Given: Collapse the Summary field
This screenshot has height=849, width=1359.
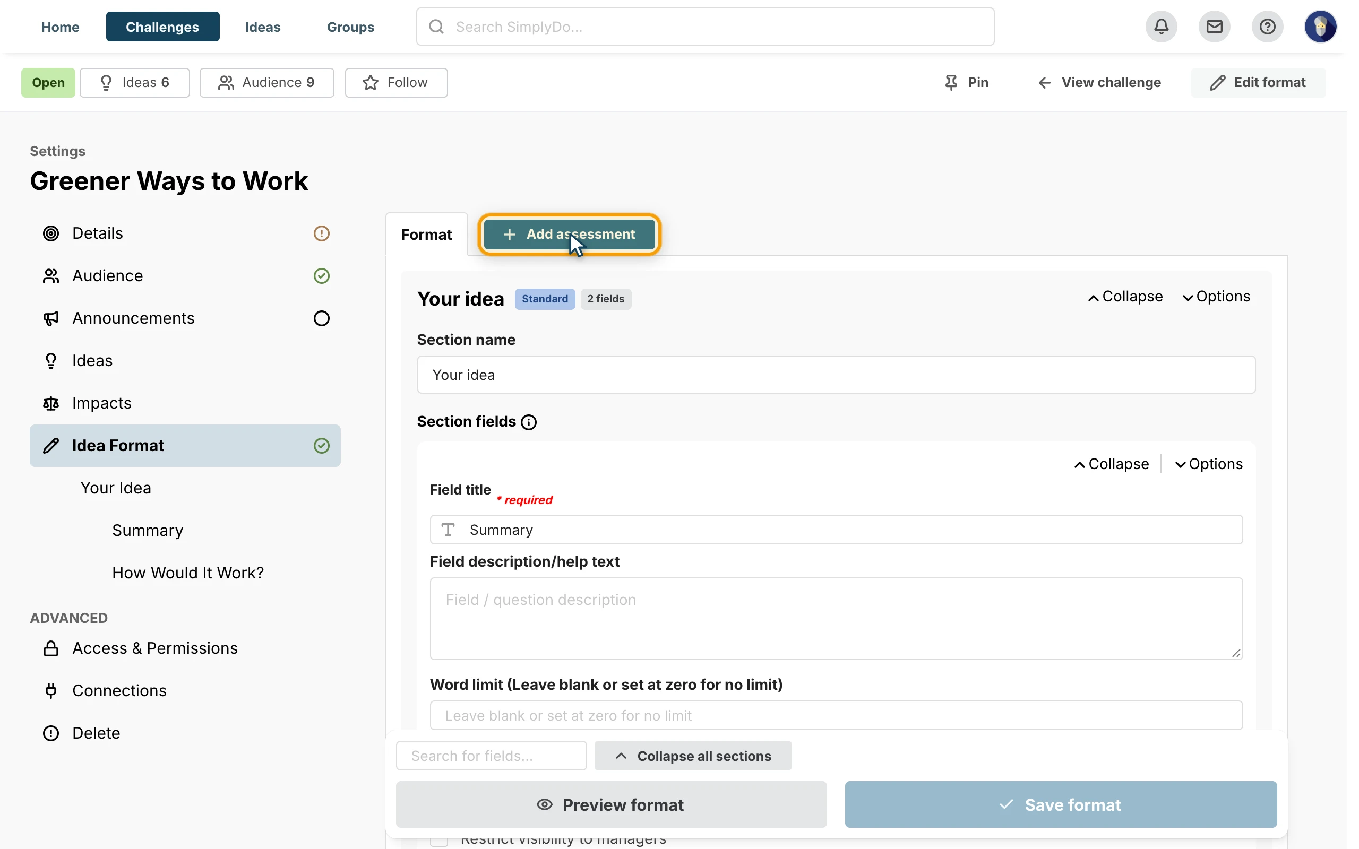Looking at the screenshot, I should [1111, 464].
